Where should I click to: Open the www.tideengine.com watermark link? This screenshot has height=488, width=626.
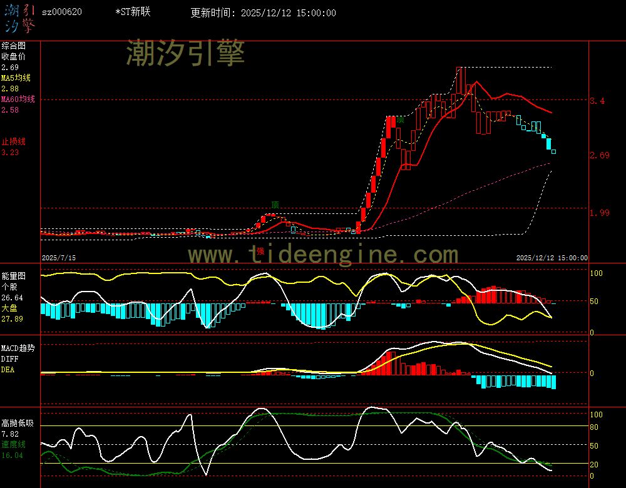click(x=323, y=255)
